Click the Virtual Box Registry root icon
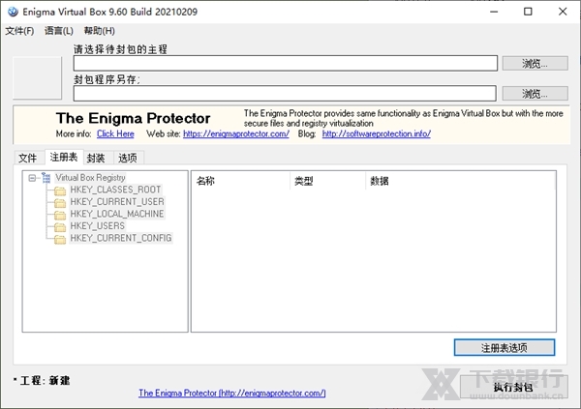The image size is (581, 409). tap(46, 178)
